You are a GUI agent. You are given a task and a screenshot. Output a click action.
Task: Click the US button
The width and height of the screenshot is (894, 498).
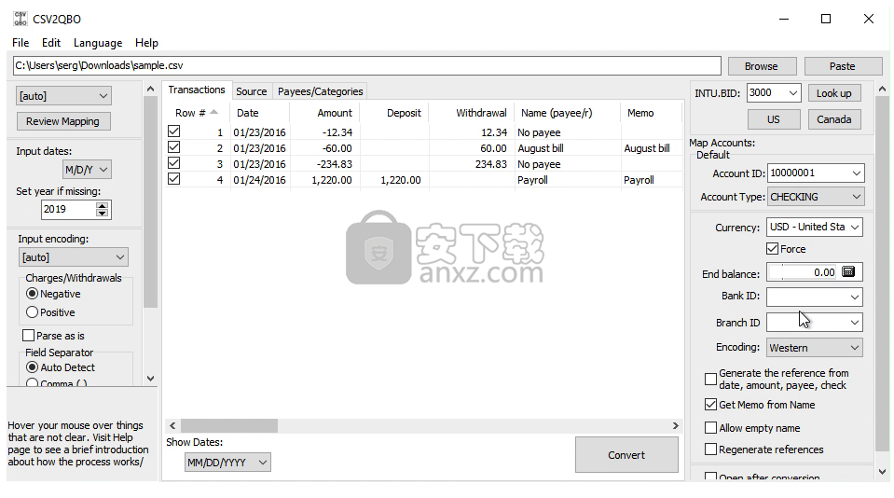(x=773, y=119)
